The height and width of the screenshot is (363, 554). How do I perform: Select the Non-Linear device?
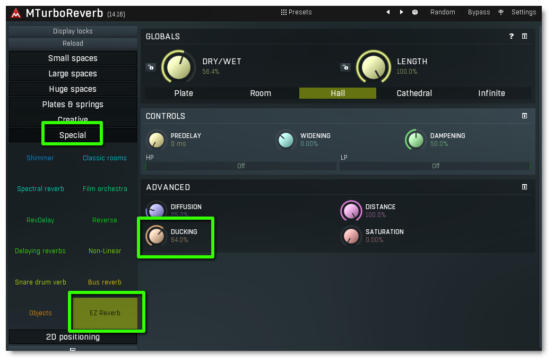click(105, 251)
